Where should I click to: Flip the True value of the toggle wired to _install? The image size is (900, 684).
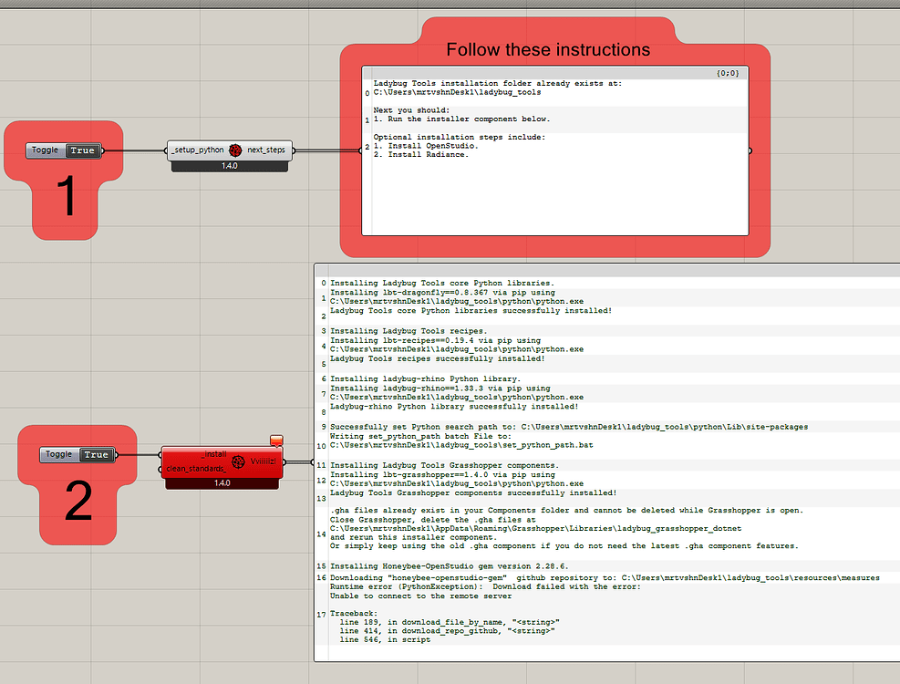97,455
